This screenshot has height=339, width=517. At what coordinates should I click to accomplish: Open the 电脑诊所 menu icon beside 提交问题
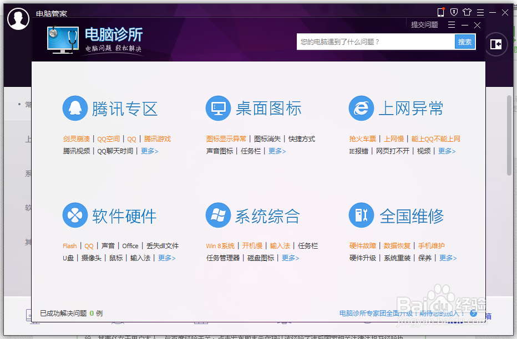point(452,25)
